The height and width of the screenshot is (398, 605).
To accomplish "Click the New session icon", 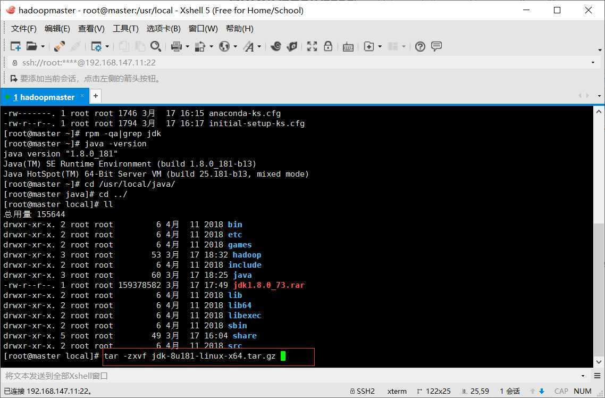I will 15,46.
